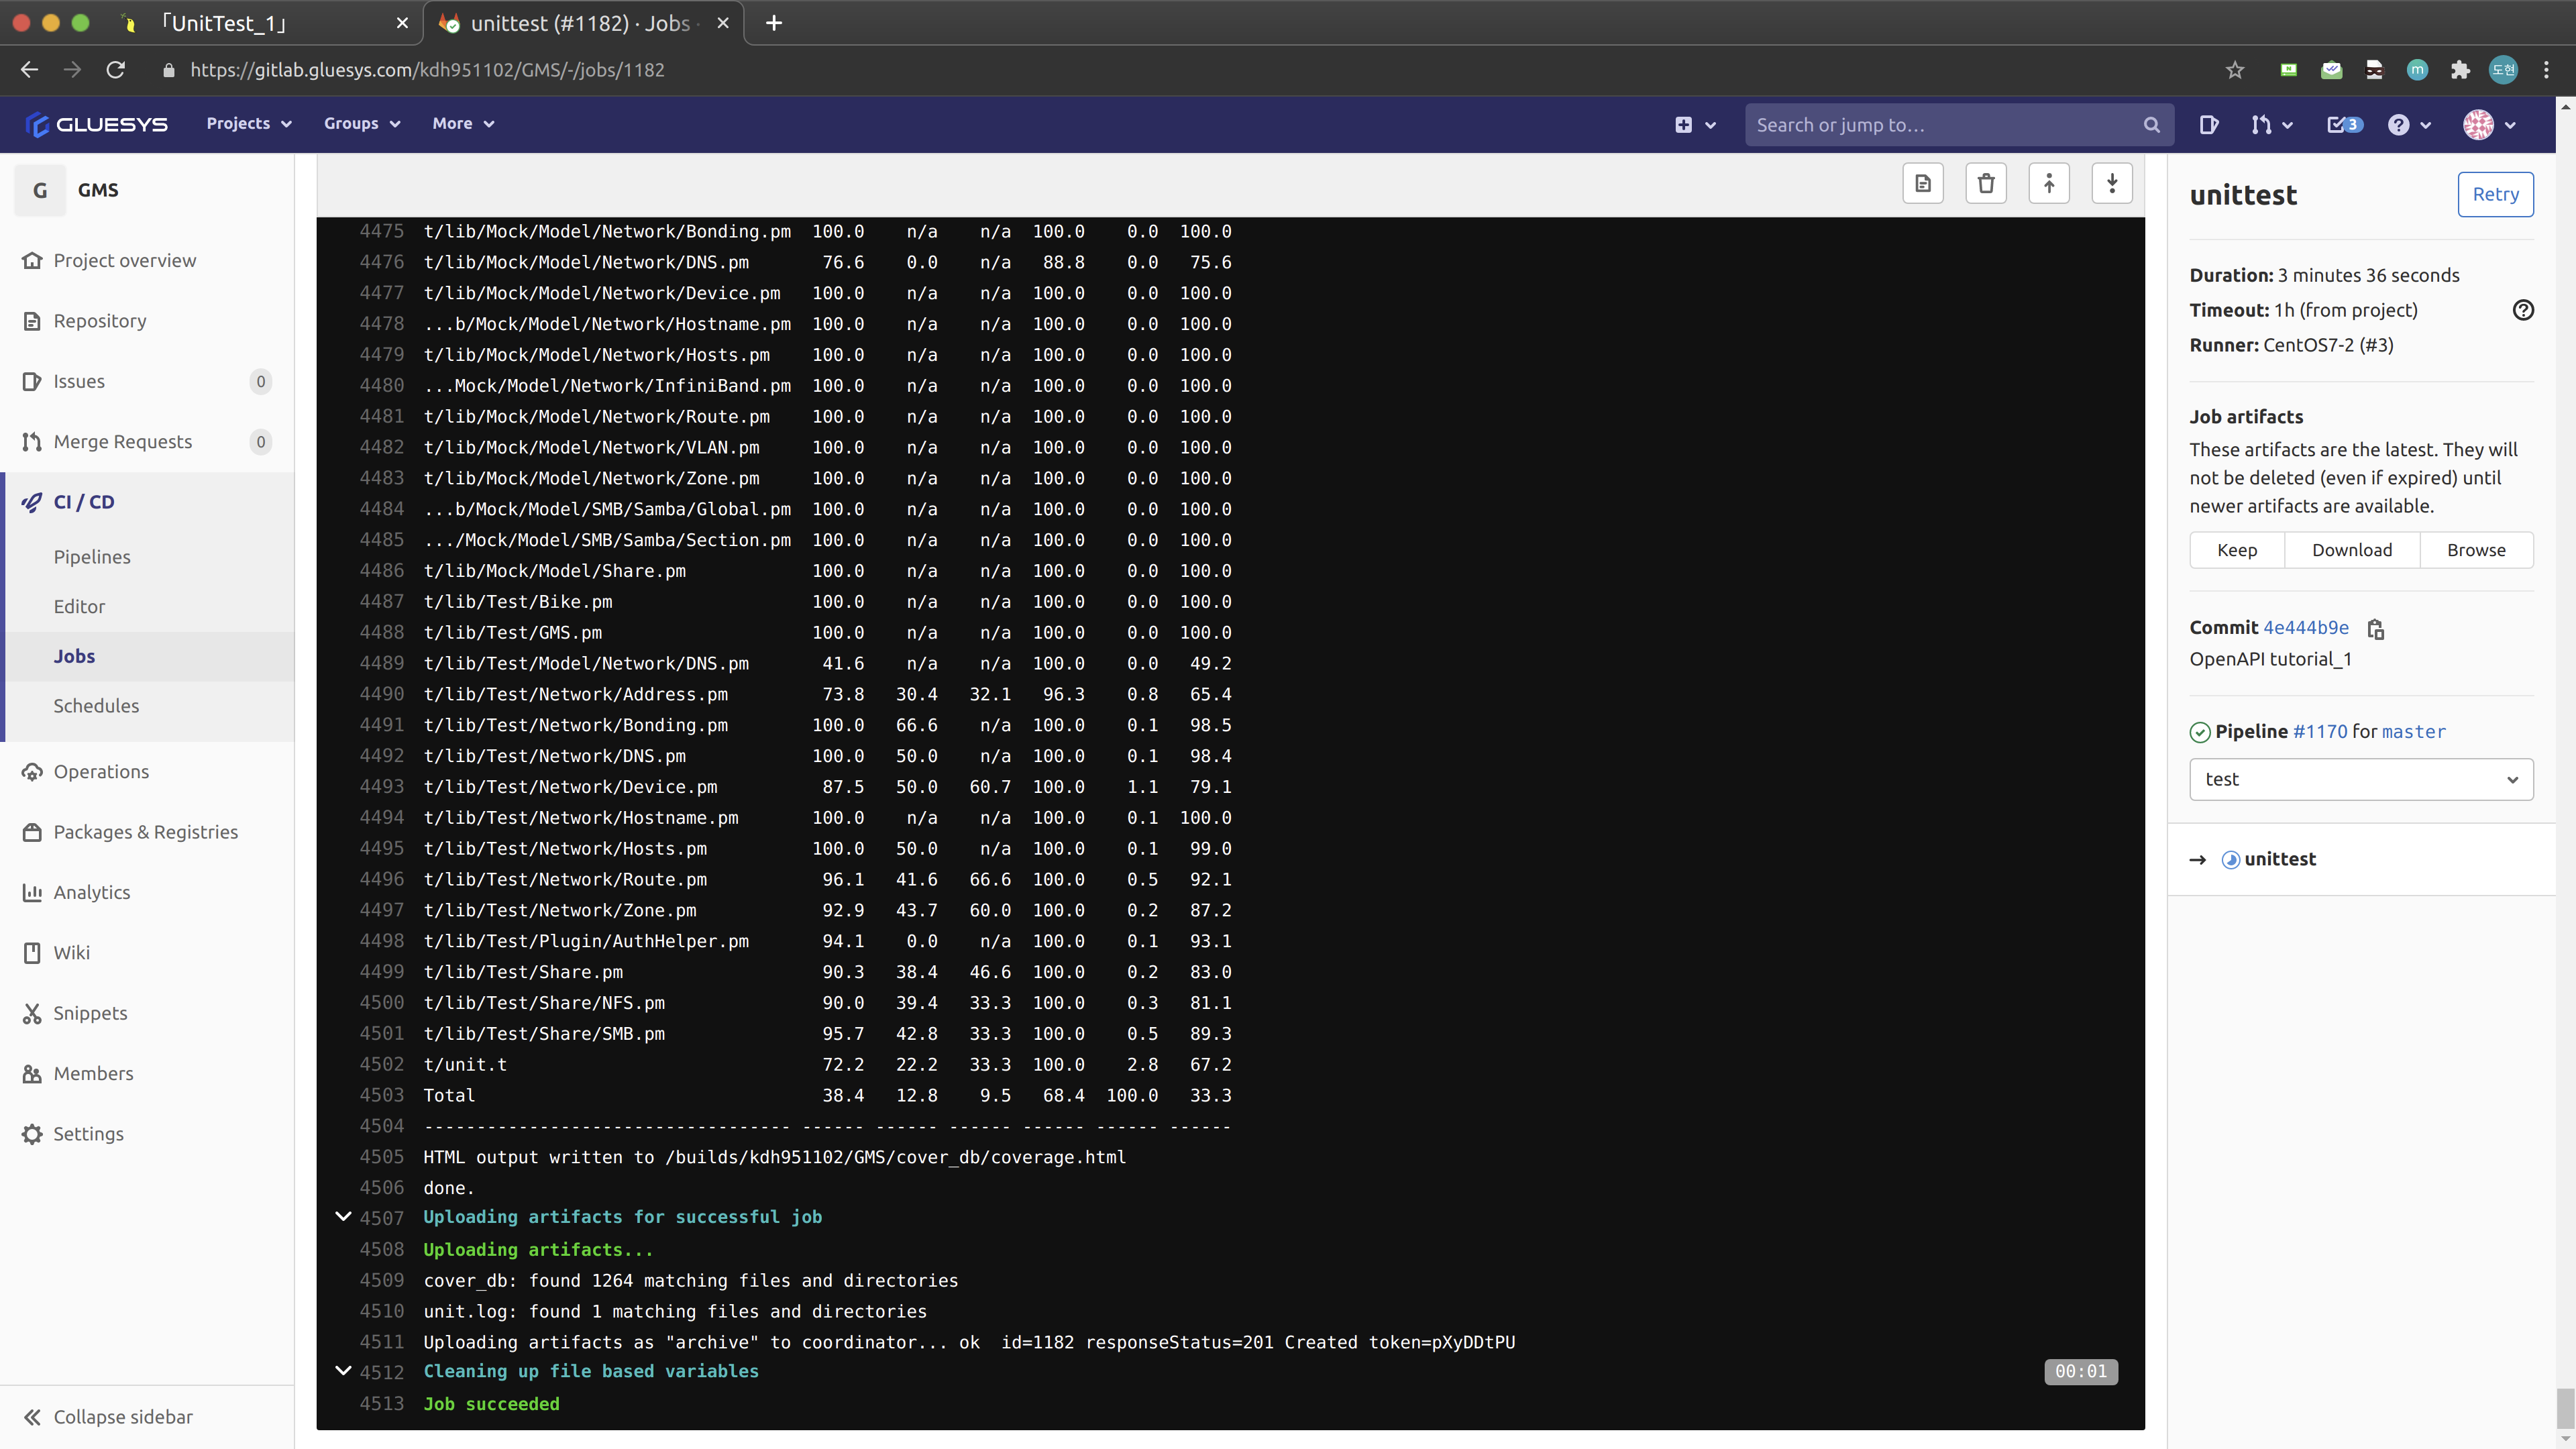Screen dimensions: 2576x1449
Task: Open the to-do list icon with badge
Action: tap(2343, 125)
